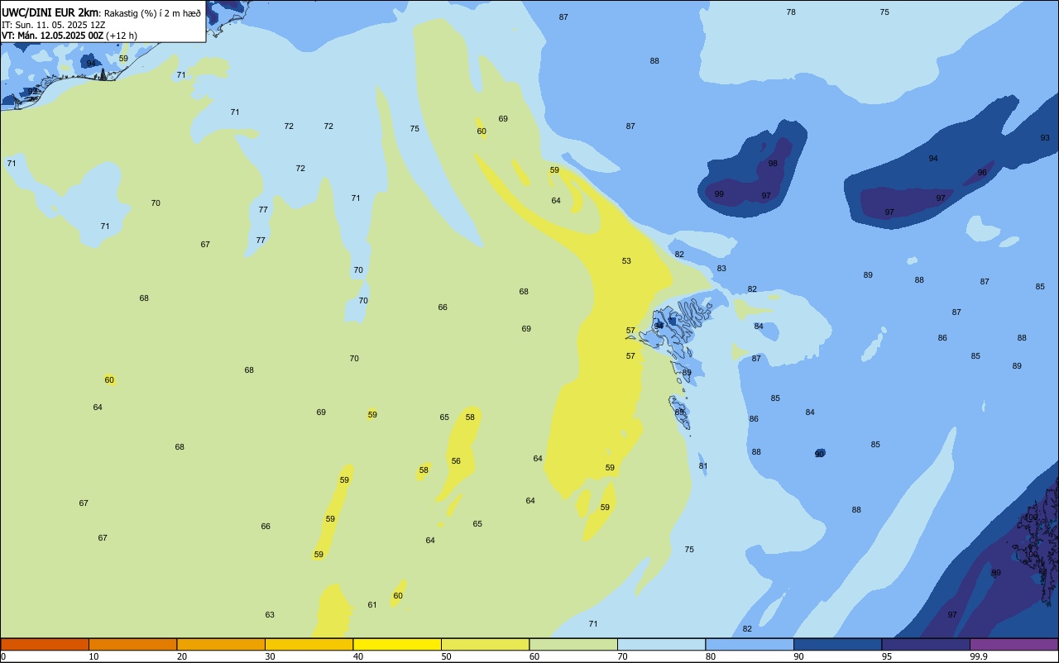Viewport: 1059px width, 663px height.
Task: Select the map value 81
Action: tap(703, 466)
